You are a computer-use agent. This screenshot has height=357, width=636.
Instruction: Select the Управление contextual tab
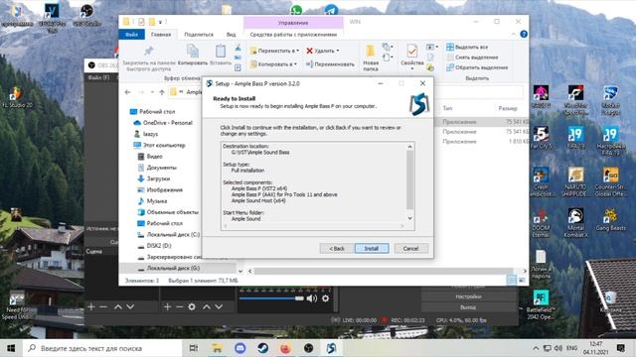(293, 23)
